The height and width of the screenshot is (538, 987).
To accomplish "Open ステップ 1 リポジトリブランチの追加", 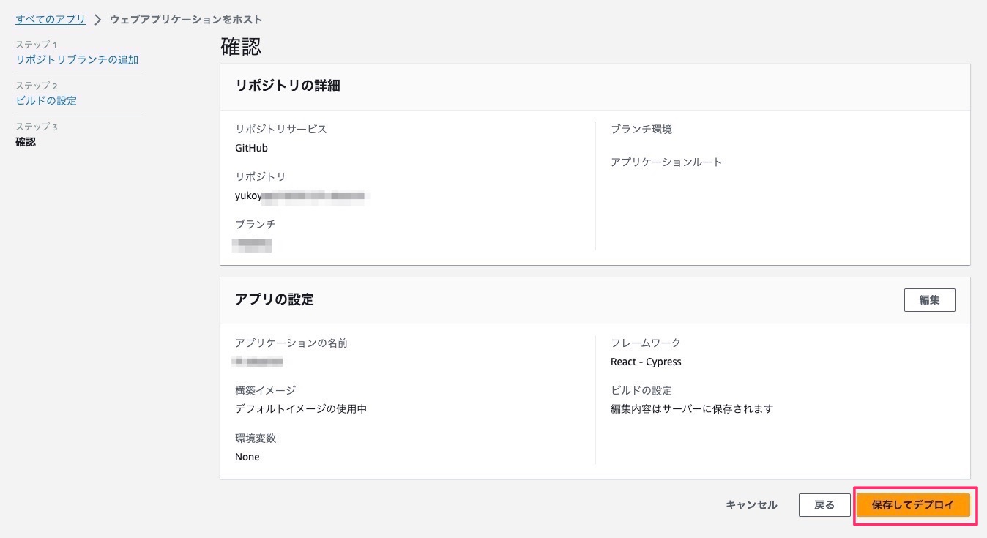I will 78,59.
